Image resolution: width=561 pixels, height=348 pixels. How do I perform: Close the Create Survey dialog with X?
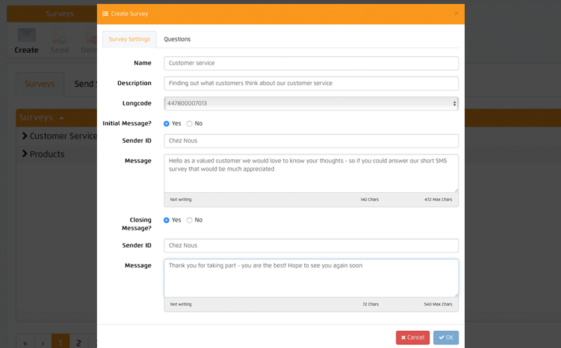pos(456,13)
